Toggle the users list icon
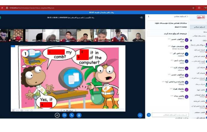Screen dimensions: 207x132 141,17
